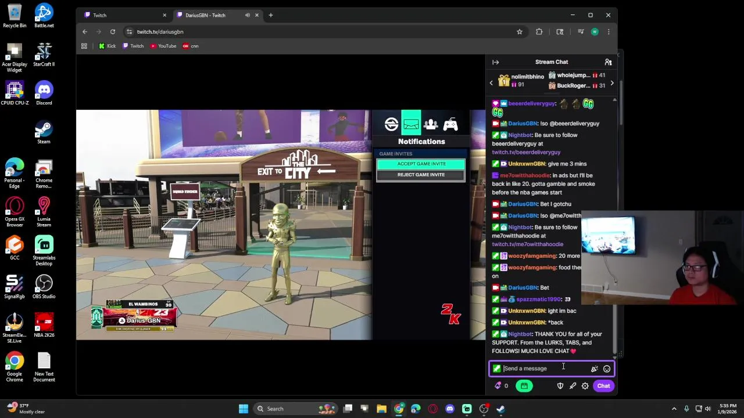
Task: Open the clock showing 5:35 PM
Action: tap(727, 409)
